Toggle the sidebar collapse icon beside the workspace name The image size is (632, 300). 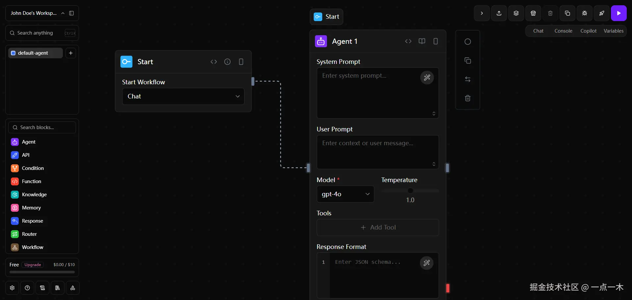point(71,13)
